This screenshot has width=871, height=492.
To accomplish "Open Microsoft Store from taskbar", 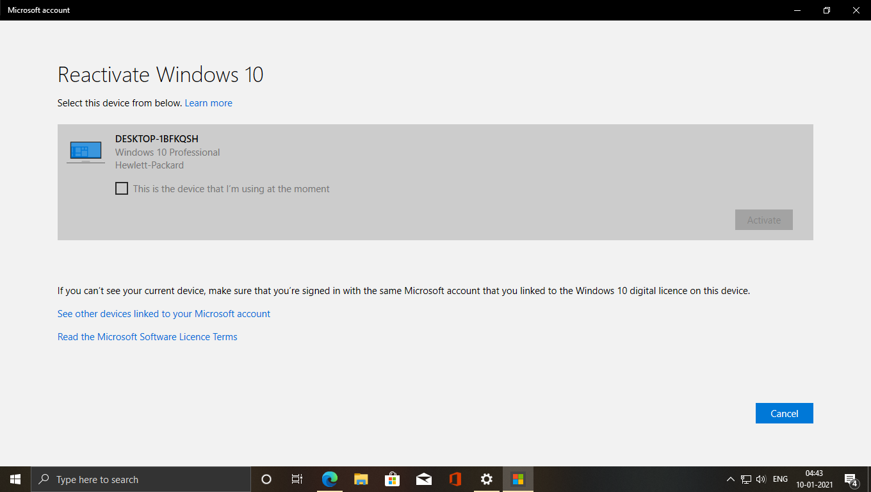I will [x=392, y=479].
